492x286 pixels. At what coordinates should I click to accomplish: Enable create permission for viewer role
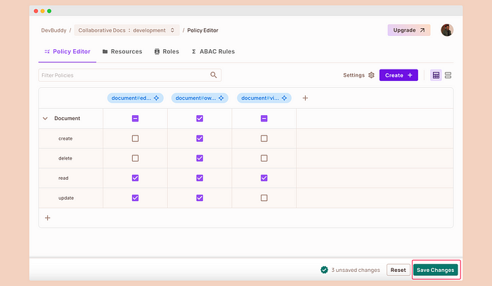tap(264, 138)
